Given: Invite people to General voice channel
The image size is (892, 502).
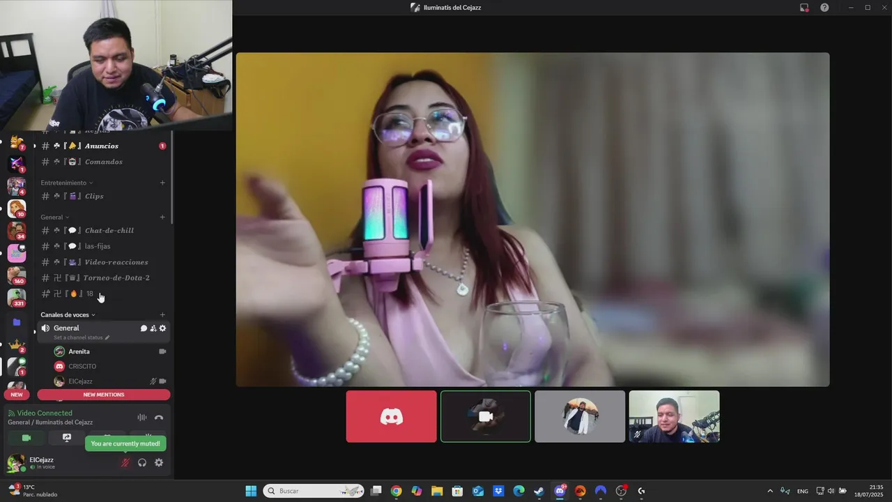Looking at the screenshot, I should pos(153,328).
